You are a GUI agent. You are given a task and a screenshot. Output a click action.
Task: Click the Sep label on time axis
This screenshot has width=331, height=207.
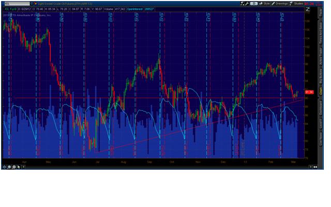pos(149,162)
